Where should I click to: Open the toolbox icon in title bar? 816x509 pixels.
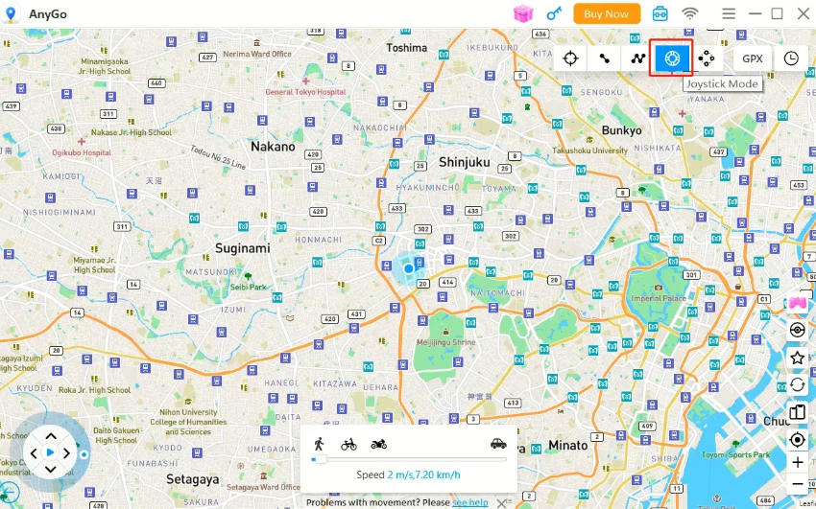[x=660, y=13]
